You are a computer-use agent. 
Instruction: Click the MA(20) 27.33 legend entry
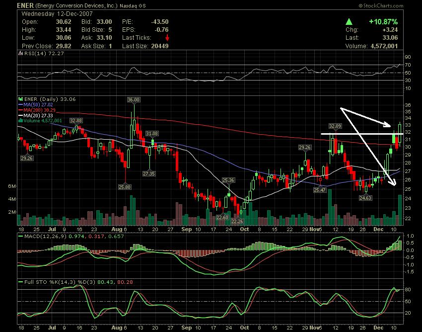[38, 115]
